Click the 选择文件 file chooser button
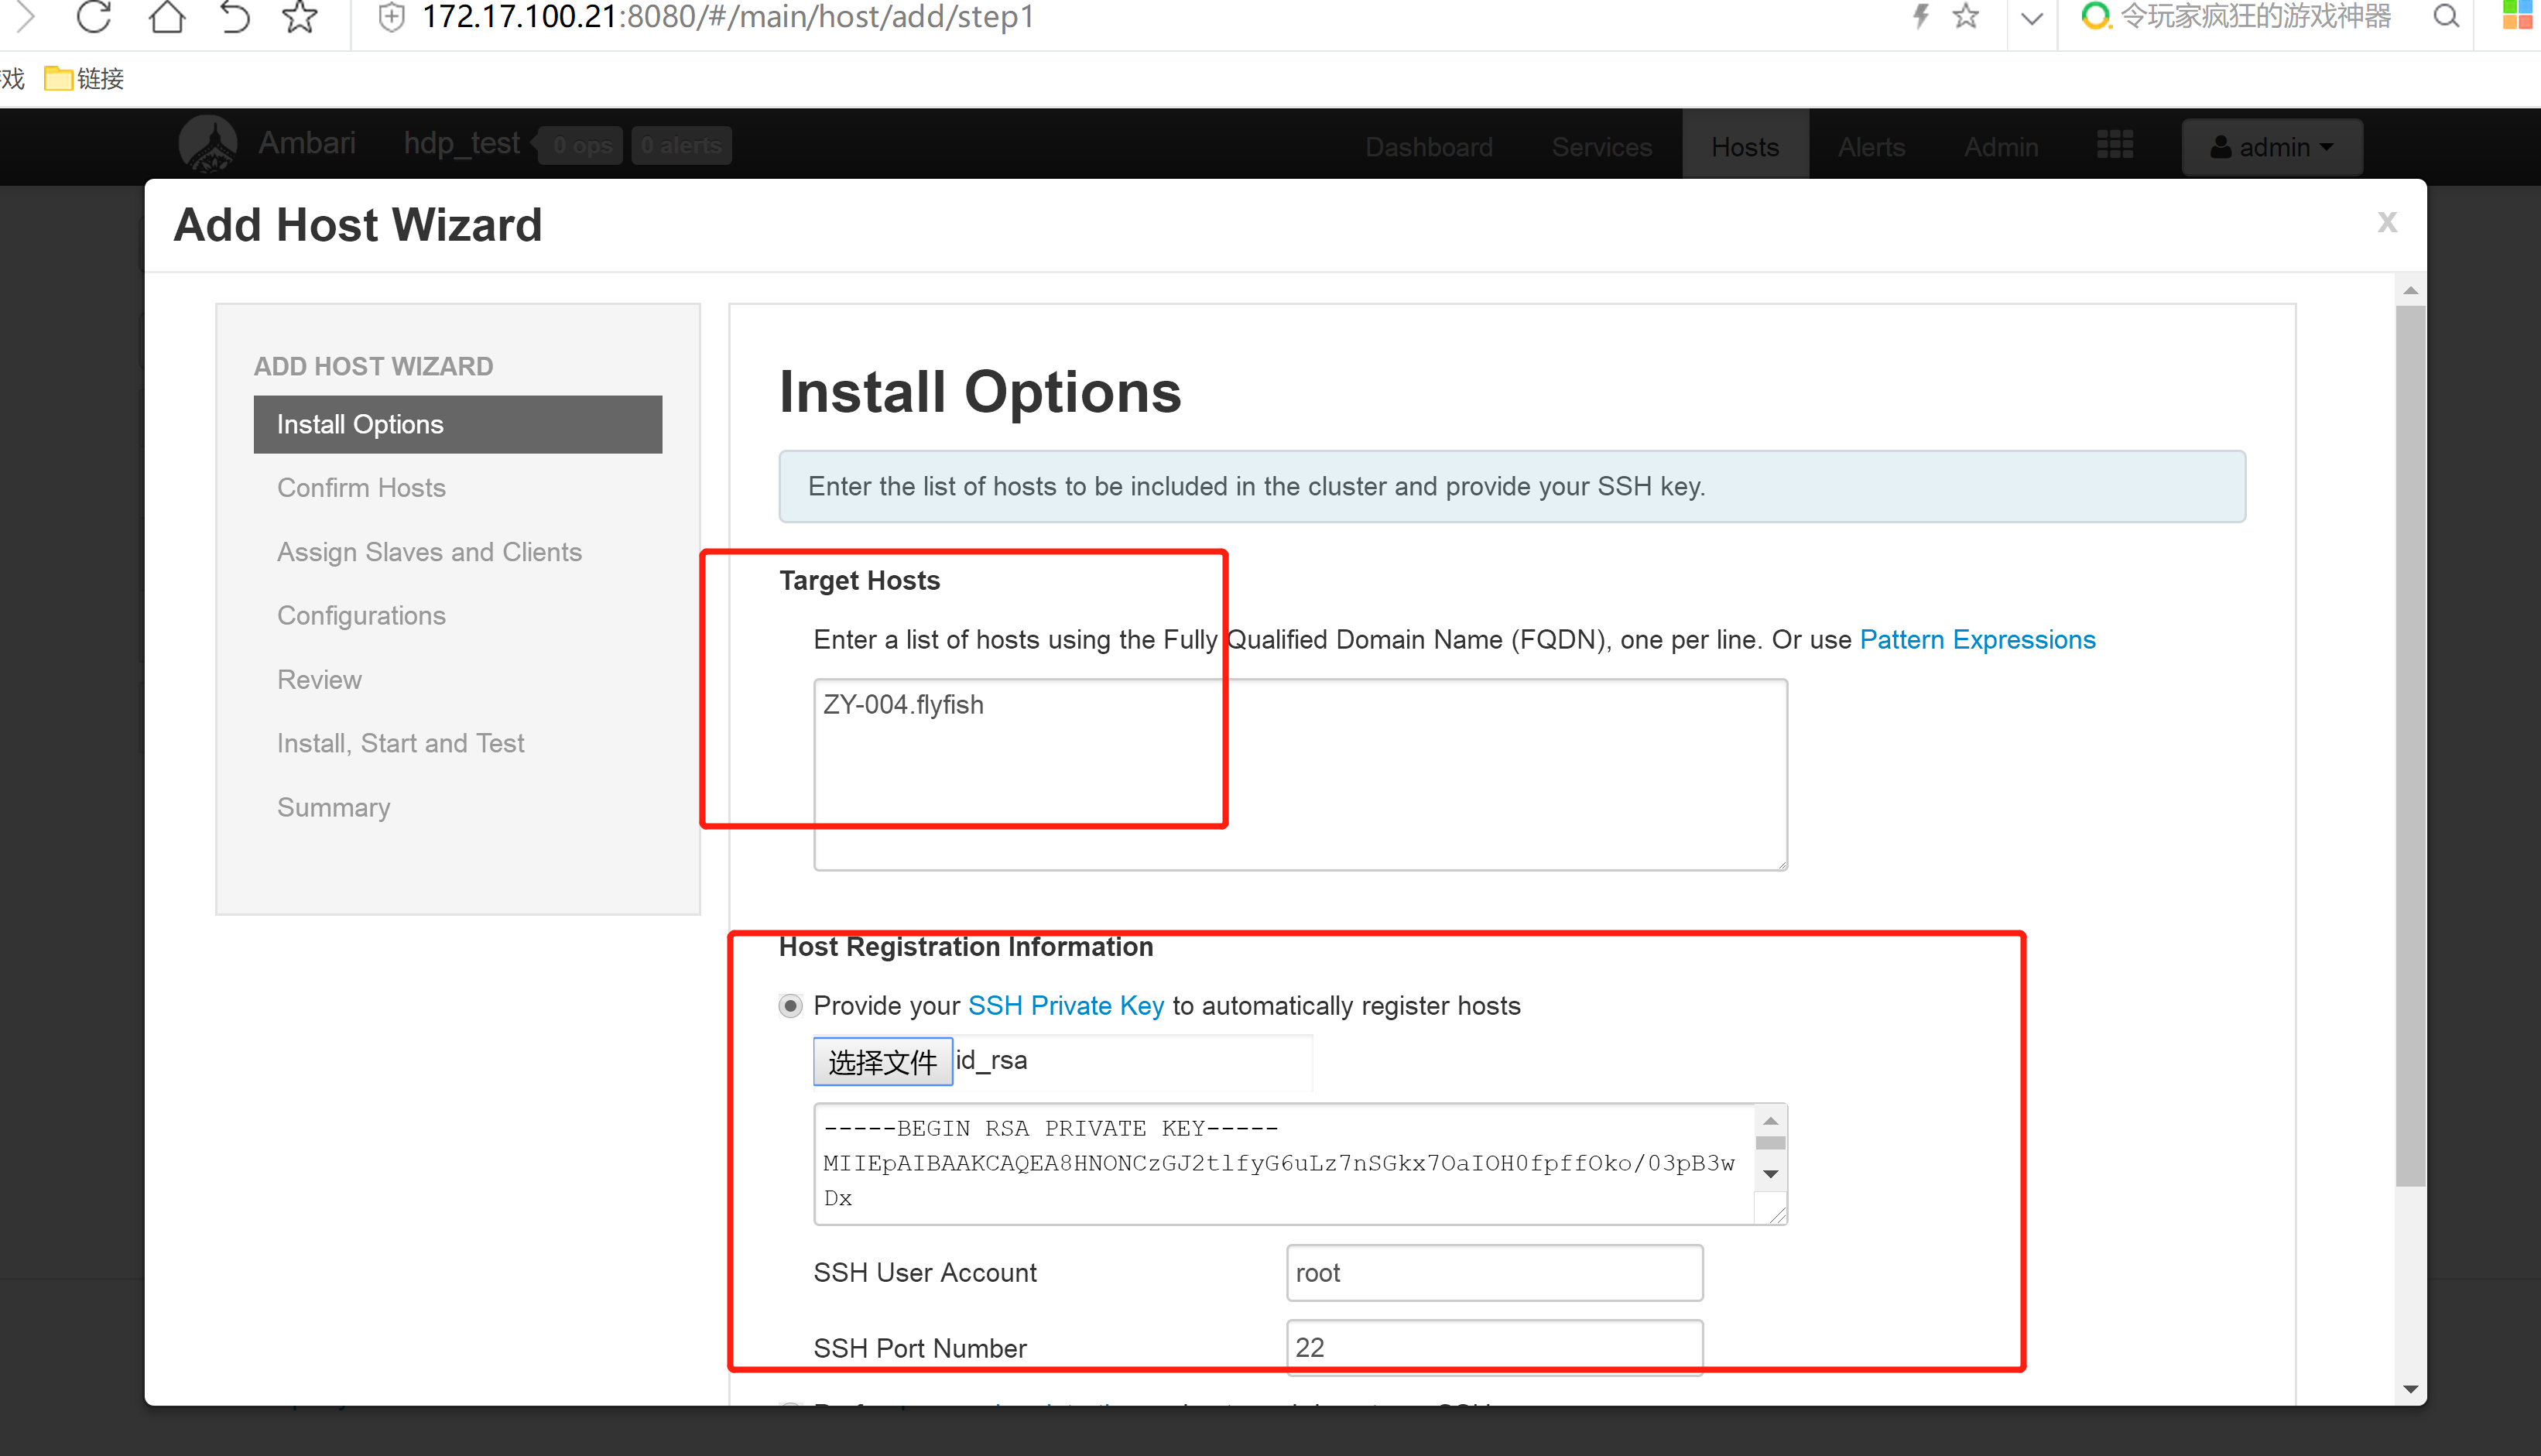Image resolution: width=2541 pixels, height=1456 pixels. tap(883, 1061)
